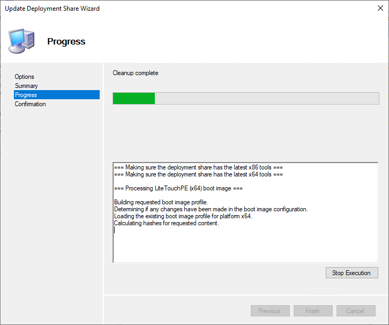Click the green filled part of the progress bar

click(133, 98)
